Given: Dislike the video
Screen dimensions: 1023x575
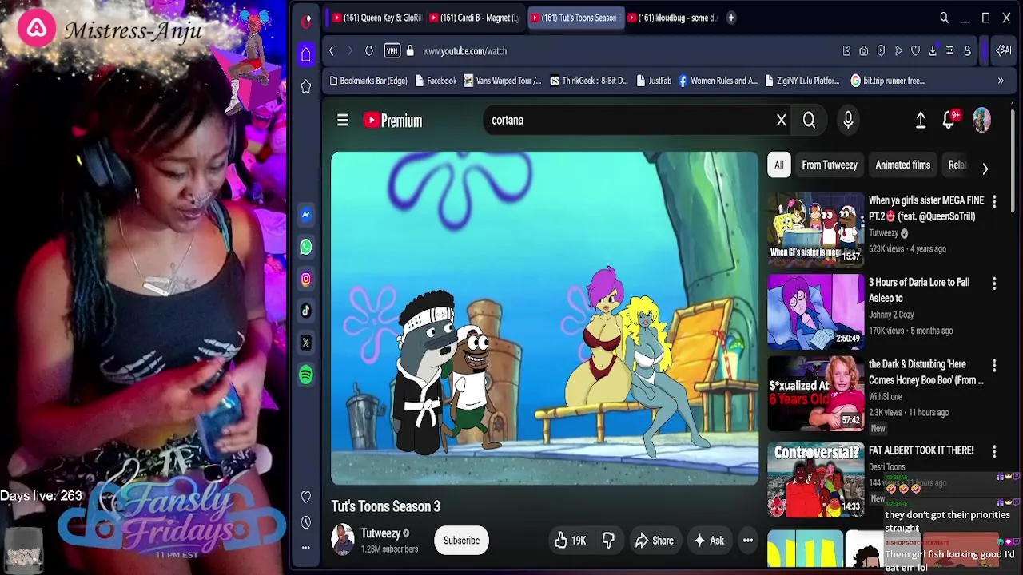Looking at the screenshot, I should click(x=608, y=541).
